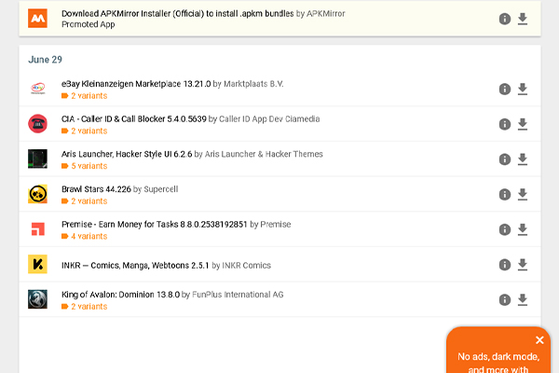Click the eBay Kleinanzeigen app icon

pyautogui.click(x=37, y=89)
